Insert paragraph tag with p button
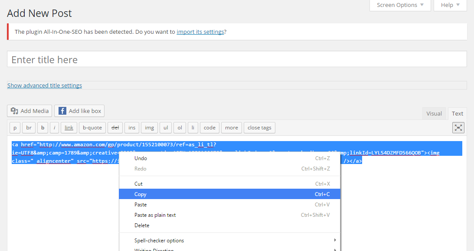 tap(15, 128)
